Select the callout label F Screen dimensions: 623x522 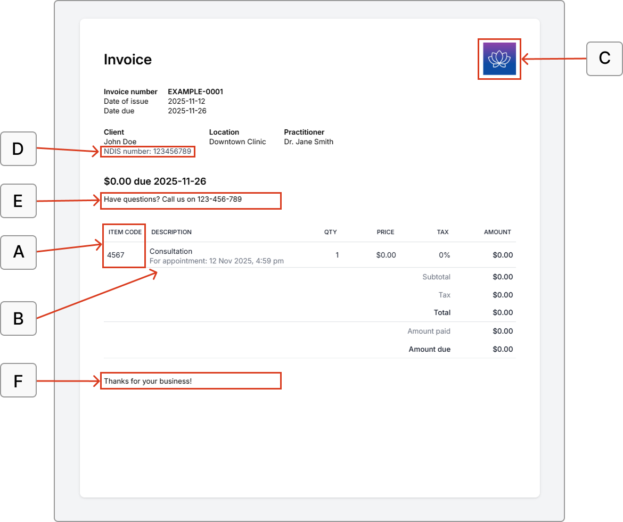tap(18, 380)
